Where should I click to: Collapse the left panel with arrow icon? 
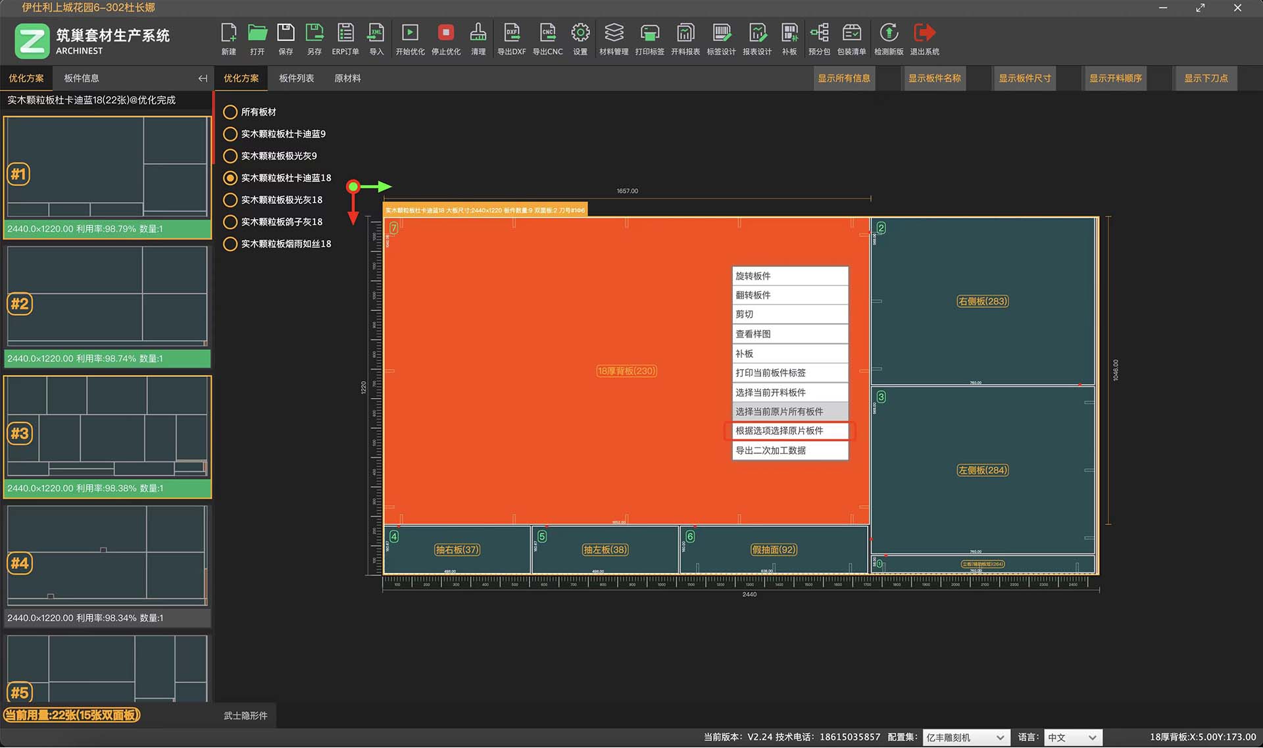pos(203,78)
